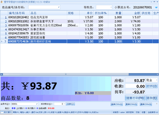This screenshot has width=159, height=115.
Task: Open the 本次积分 points dropdown
Action: (64, 104)
